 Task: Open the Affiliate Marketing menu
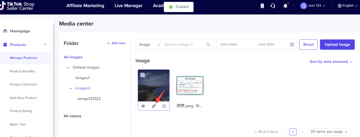point(85,6)
